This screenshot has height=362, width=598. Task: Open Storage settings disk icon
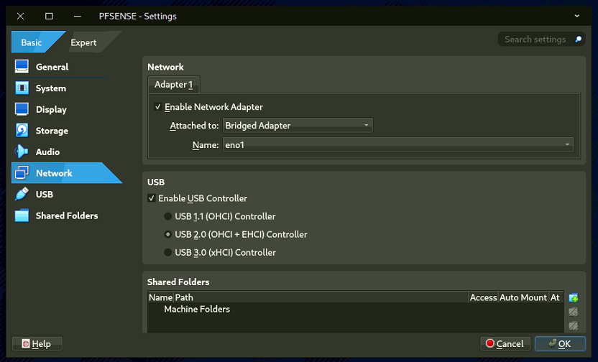(22, 131)
